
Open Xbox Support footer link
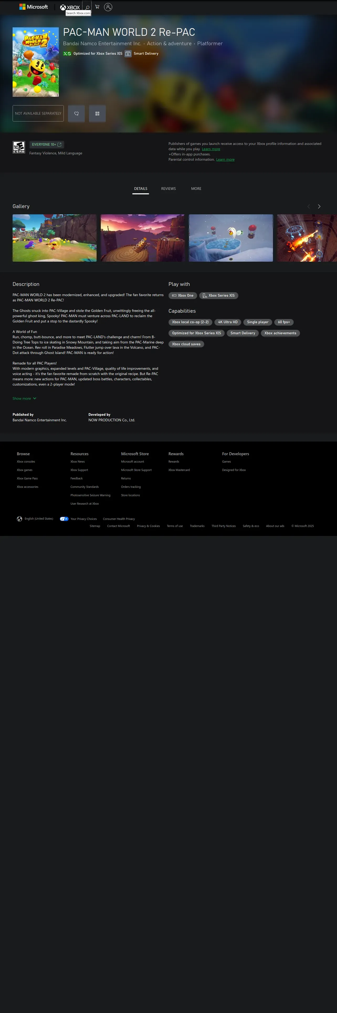(x=79, y=470)
